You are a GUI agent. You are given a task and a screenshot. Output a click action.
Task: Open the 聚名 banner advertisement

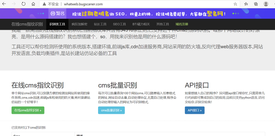pyautogui.click(x=137, y=13)
